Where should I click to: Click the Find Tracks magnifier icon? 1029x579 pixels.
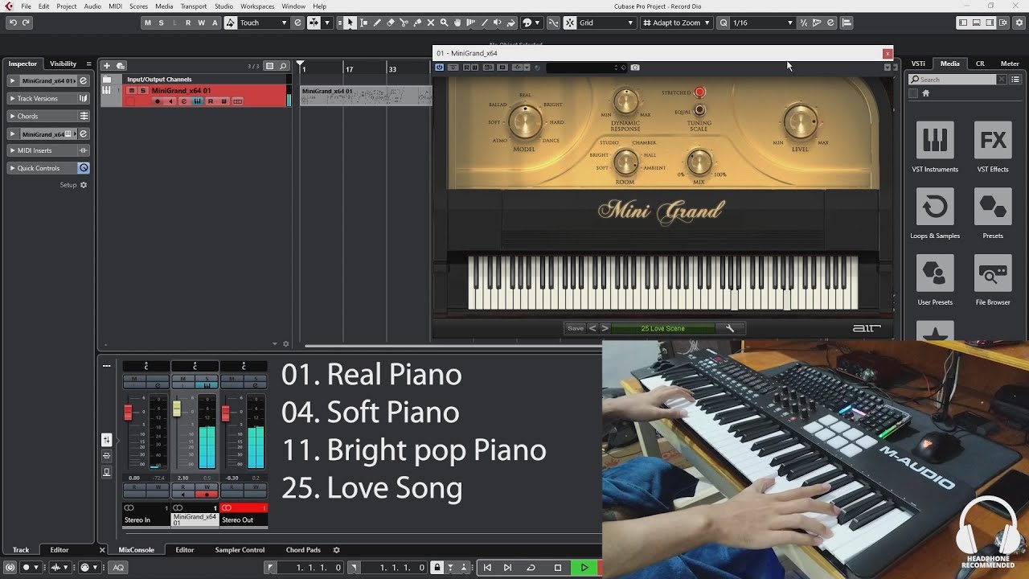click(x=283, y=66)
